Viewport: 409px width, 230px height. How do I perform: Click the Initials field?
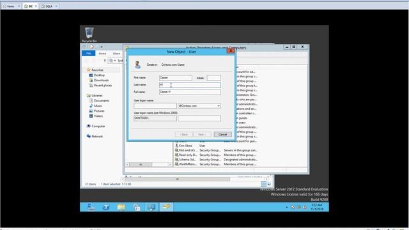coord(213,78)
